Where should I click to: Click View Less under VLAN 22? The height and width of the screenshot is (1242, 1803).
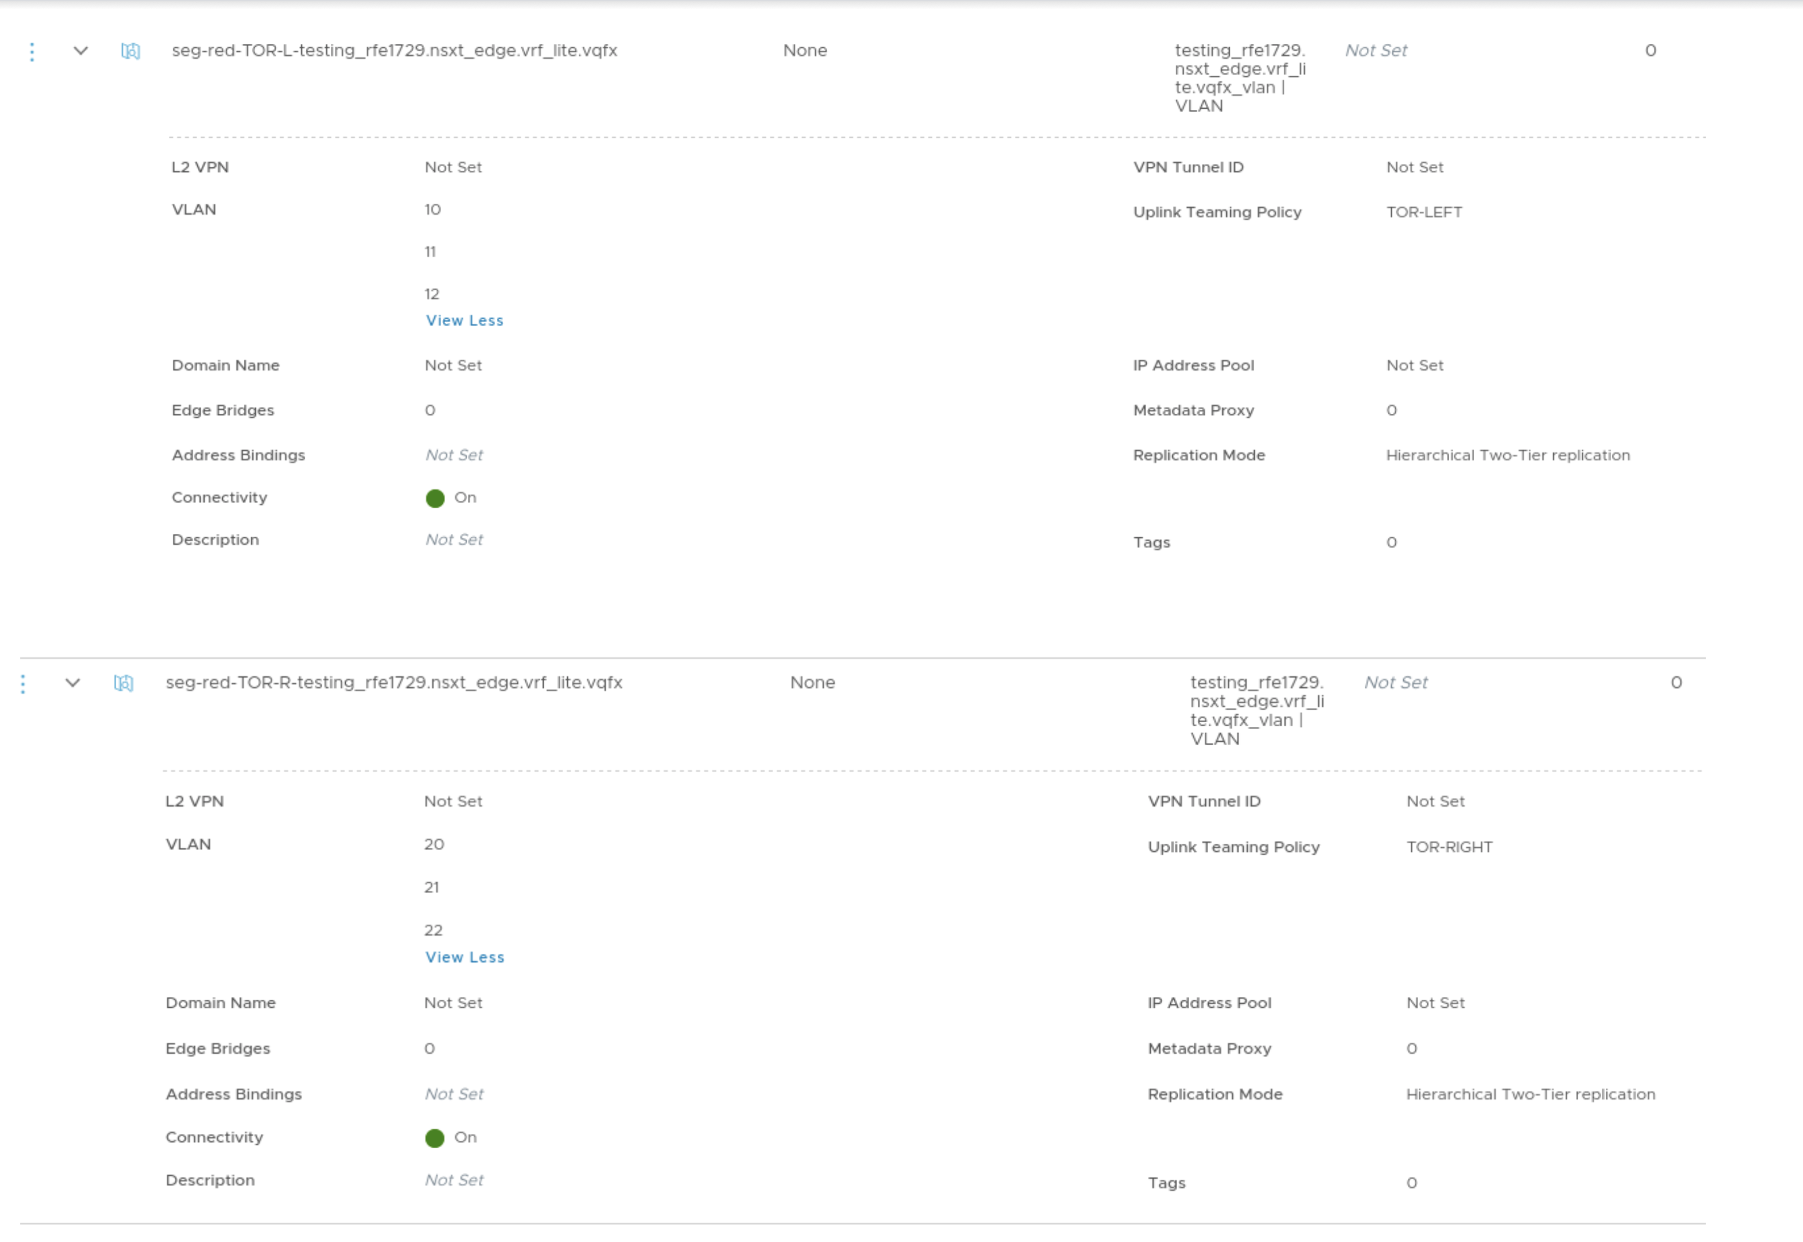click(464, 957)
